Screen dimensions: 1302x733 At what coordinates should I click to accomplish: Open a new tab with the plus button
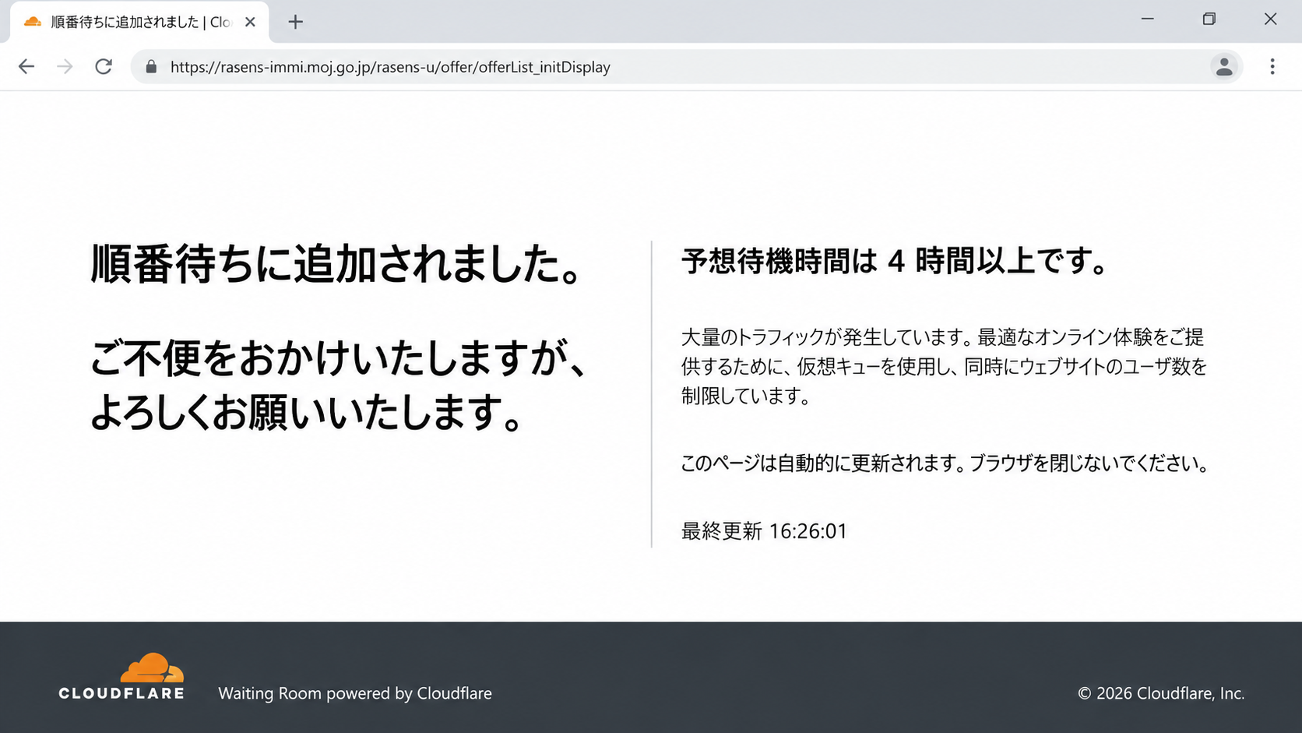click(x=295, y=22)
